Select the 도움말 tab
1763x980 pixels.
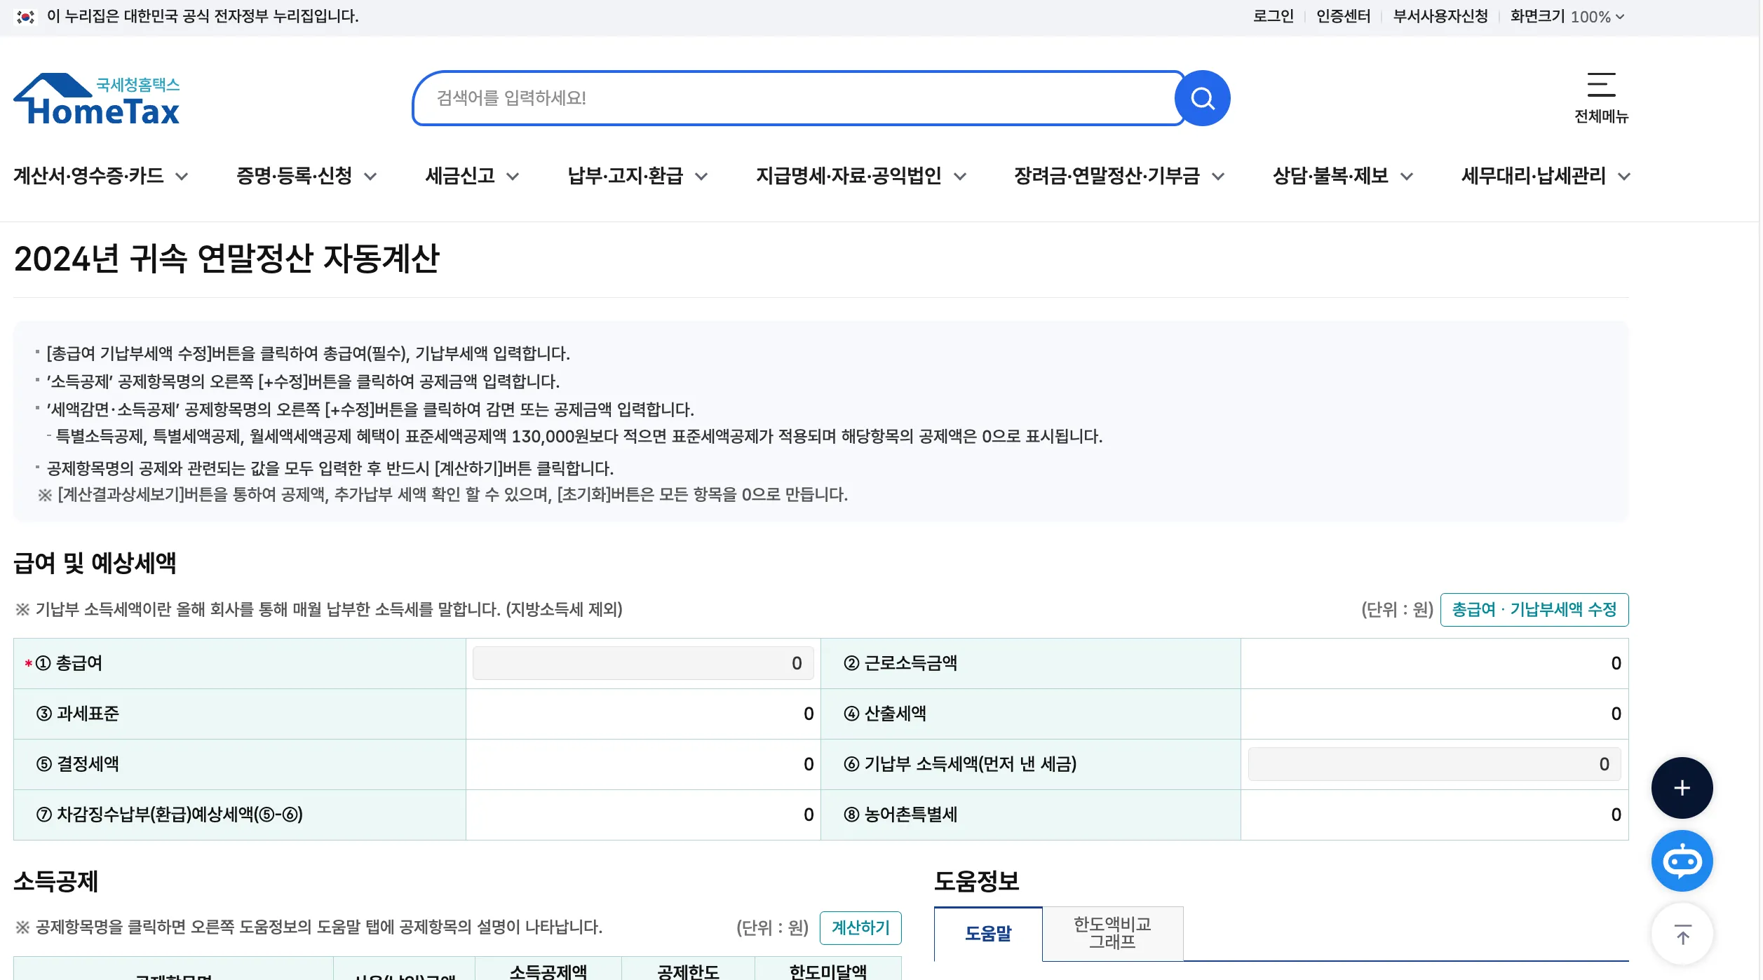click(987, 934)
